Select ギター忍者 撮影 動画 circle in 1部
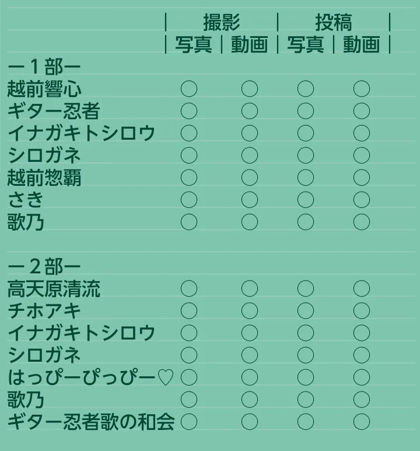This screenshot has height=451, width=420. [249, 111]
